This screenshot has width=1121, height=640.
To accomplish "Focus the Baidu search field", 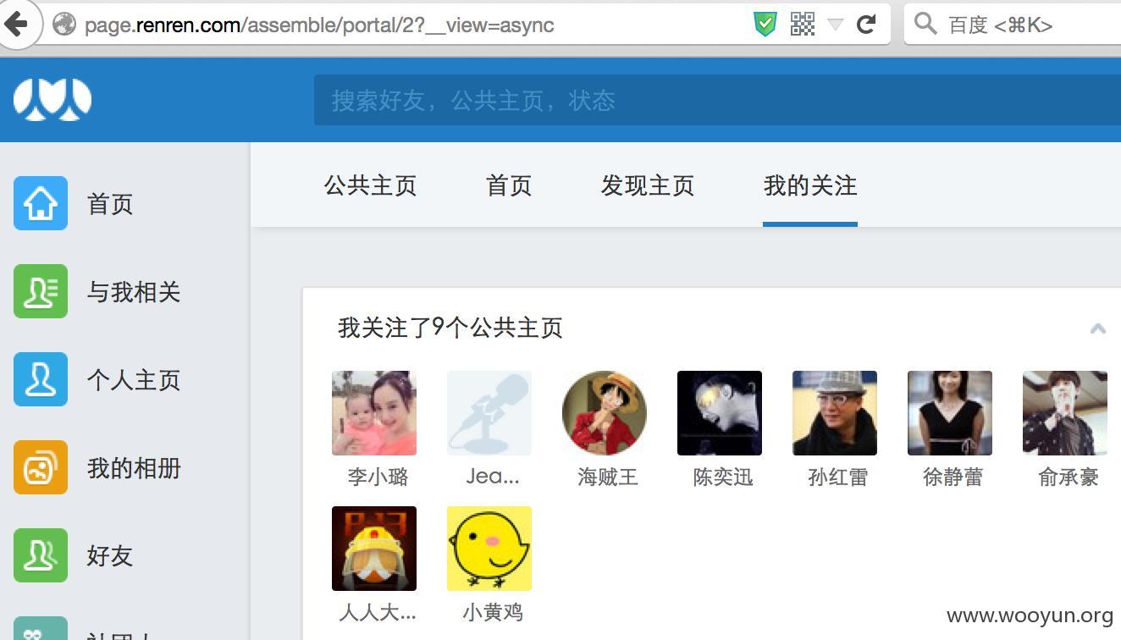I will coord(1013,25).
